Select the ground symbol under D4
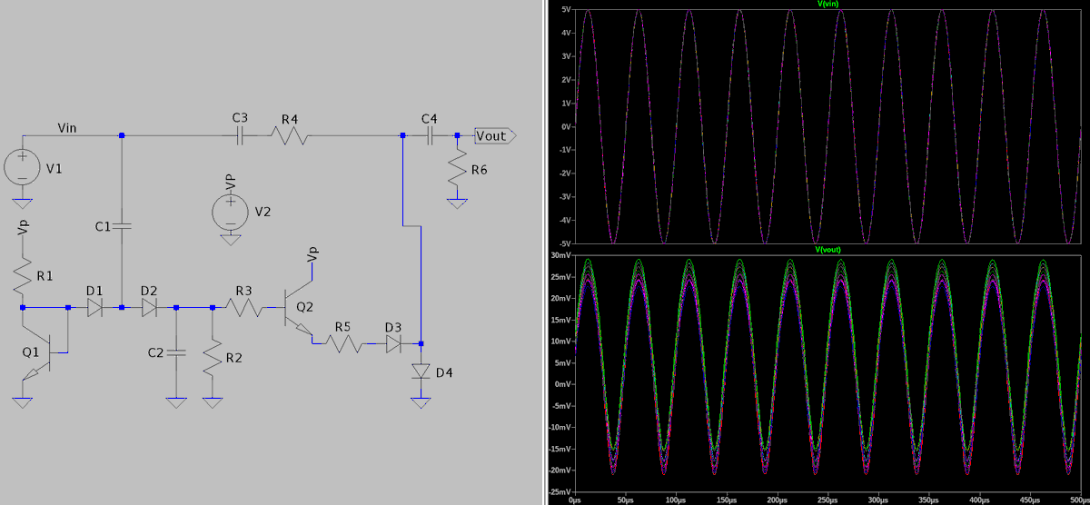 [x=421, y=403]
